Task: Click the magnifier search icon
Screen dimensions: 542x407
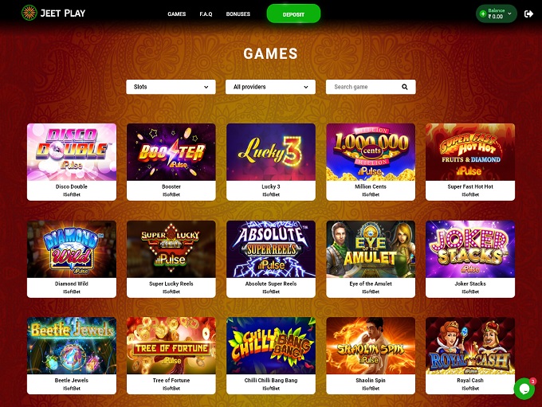Action: click(x=404, y=87)
